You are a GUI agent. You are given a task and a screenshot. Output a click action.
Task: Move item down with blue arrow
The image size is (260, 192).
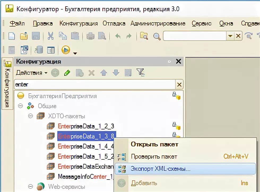click(116, 73)
